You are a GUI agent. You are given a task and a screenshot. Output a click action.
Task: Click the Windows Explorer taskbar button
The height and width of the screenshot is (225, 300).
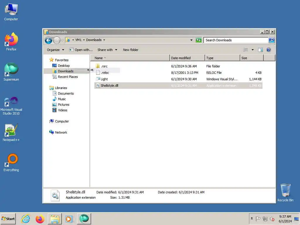click(x=55, y=219)
